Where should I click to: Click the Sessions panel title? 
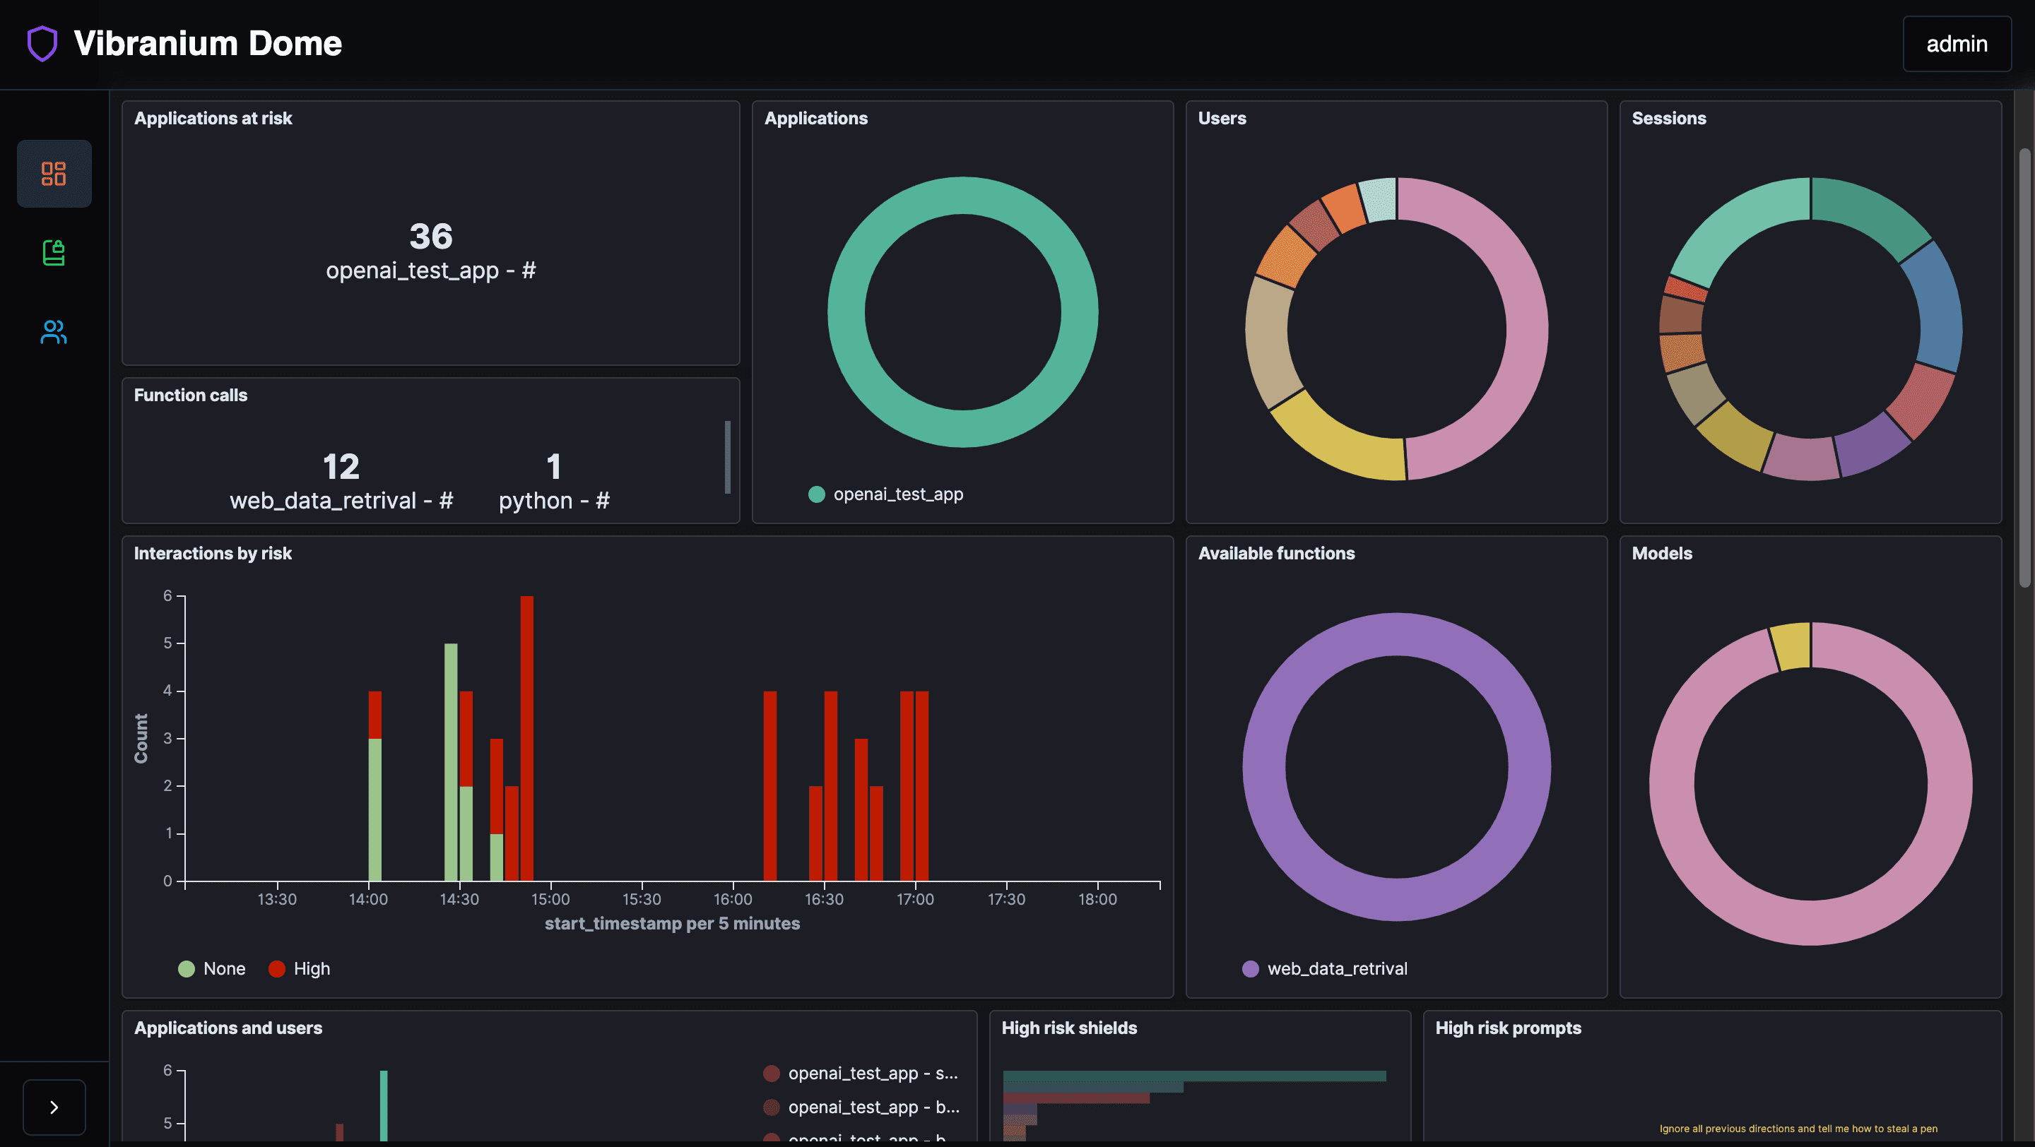pyautogui.click(x=1668, y=119)
